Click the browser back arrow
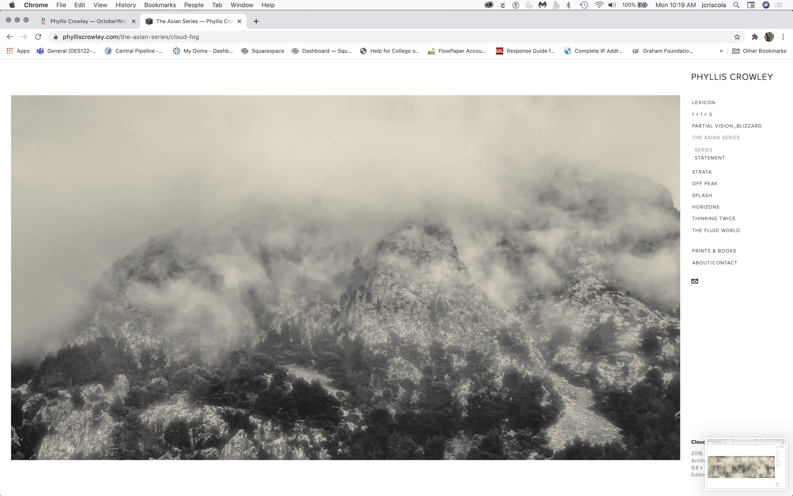 (10, 37)
